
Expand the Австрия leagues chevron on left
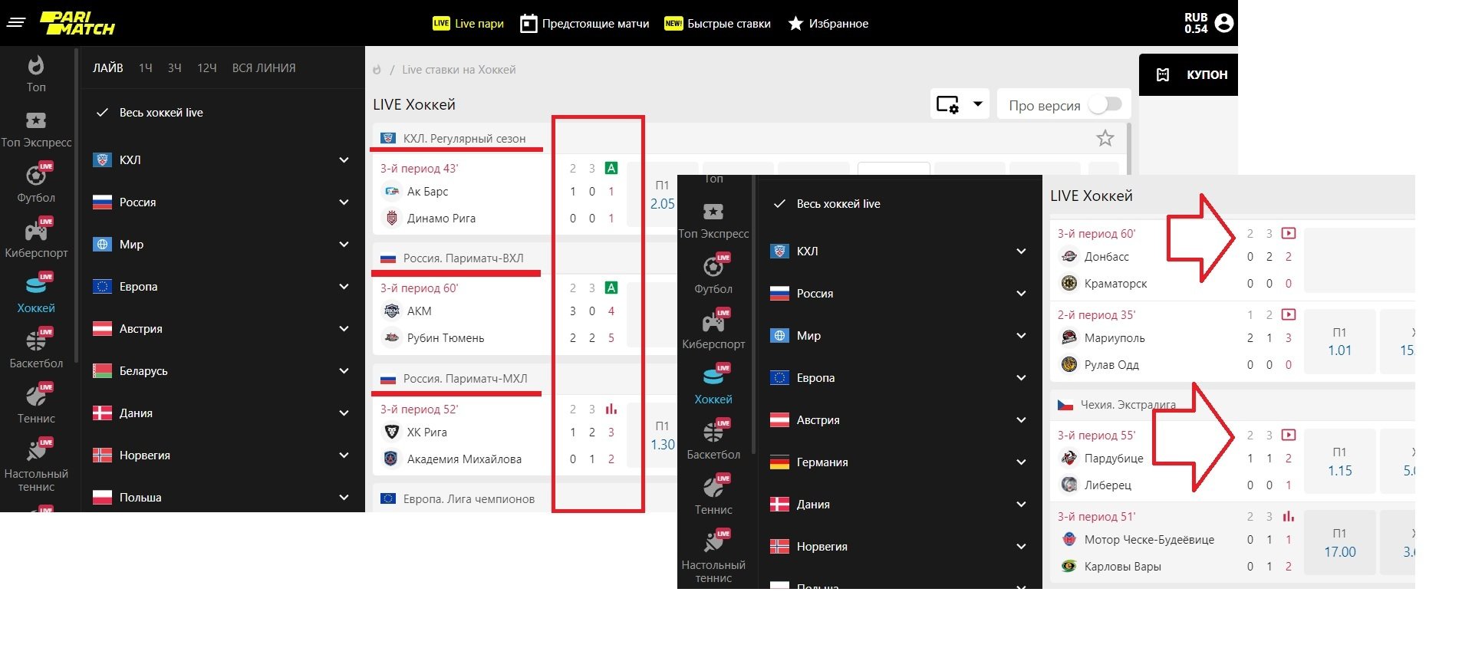coord(344,329)
